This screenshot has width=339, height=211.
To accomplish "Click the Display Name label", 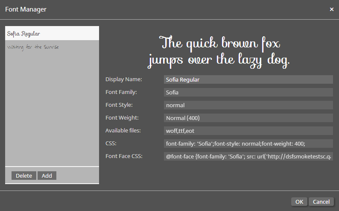I will [124, 79].
